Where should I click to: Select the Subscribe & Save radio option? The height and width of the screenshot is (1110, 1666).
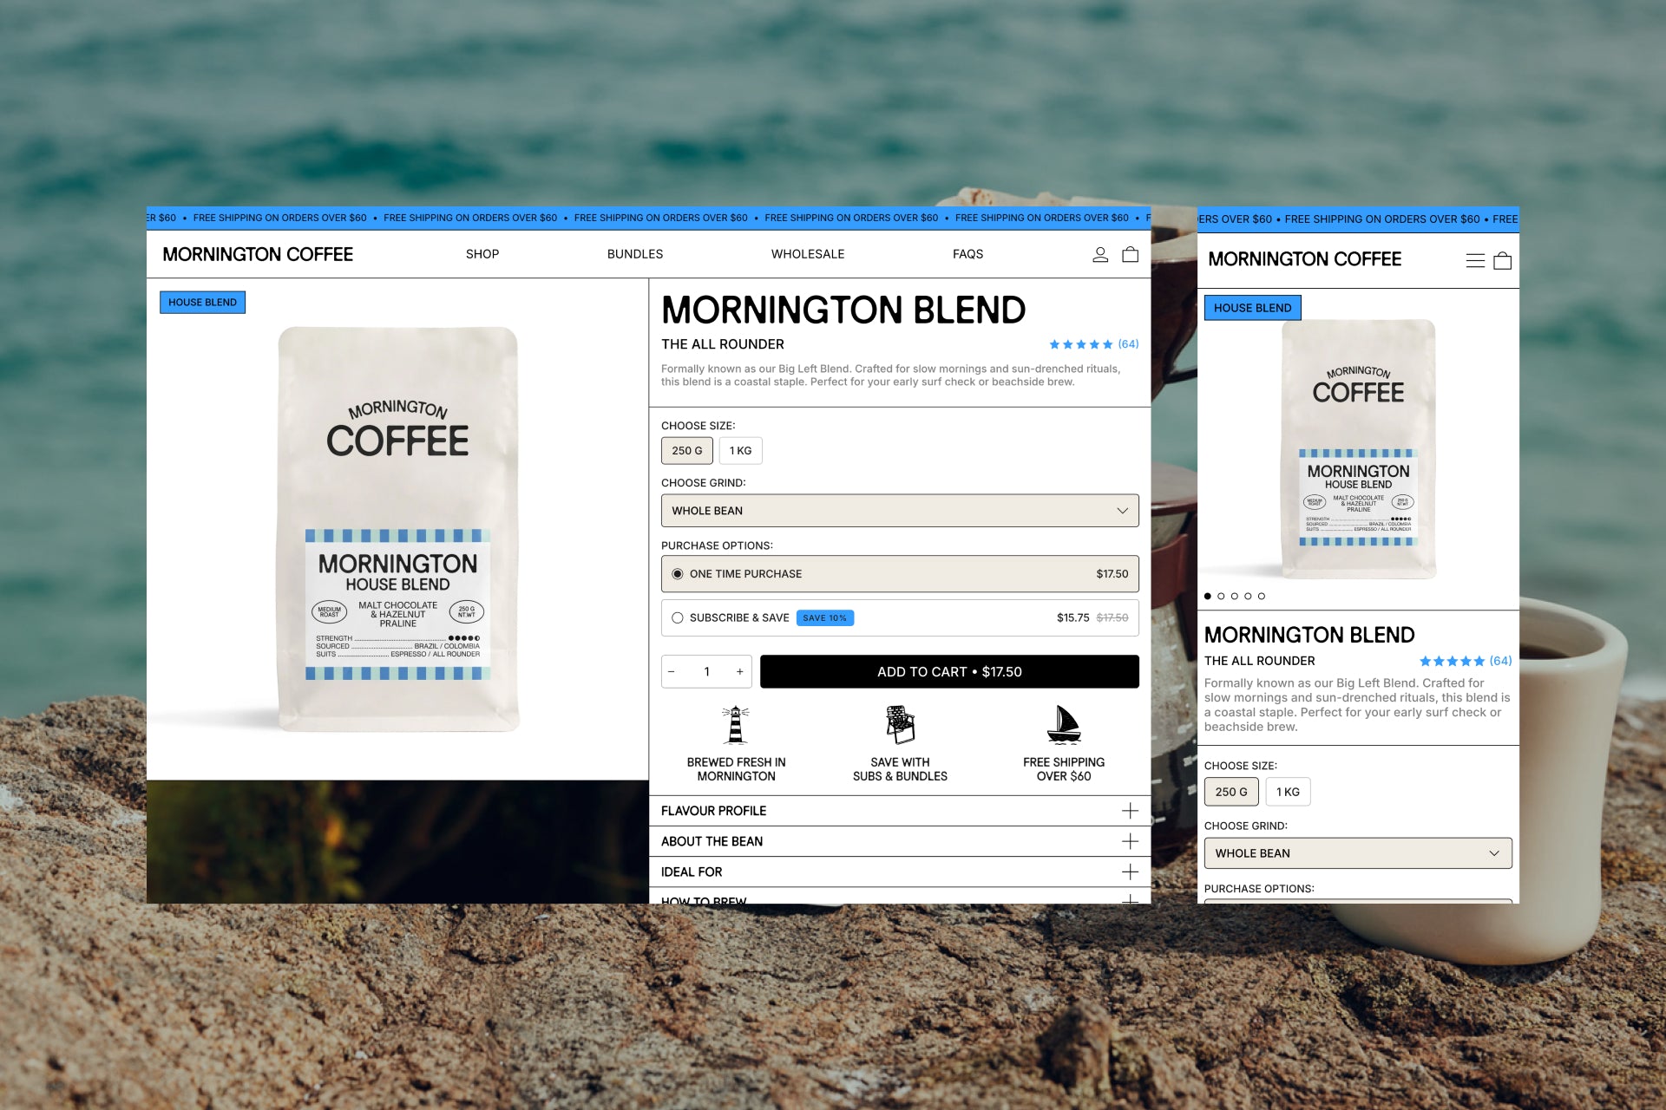678,618
